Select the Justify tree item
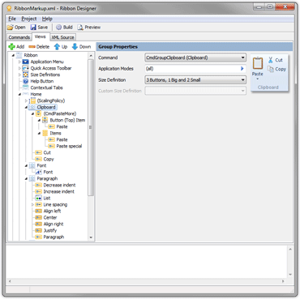Screen dimensions: 300x299 click(50, 230)
